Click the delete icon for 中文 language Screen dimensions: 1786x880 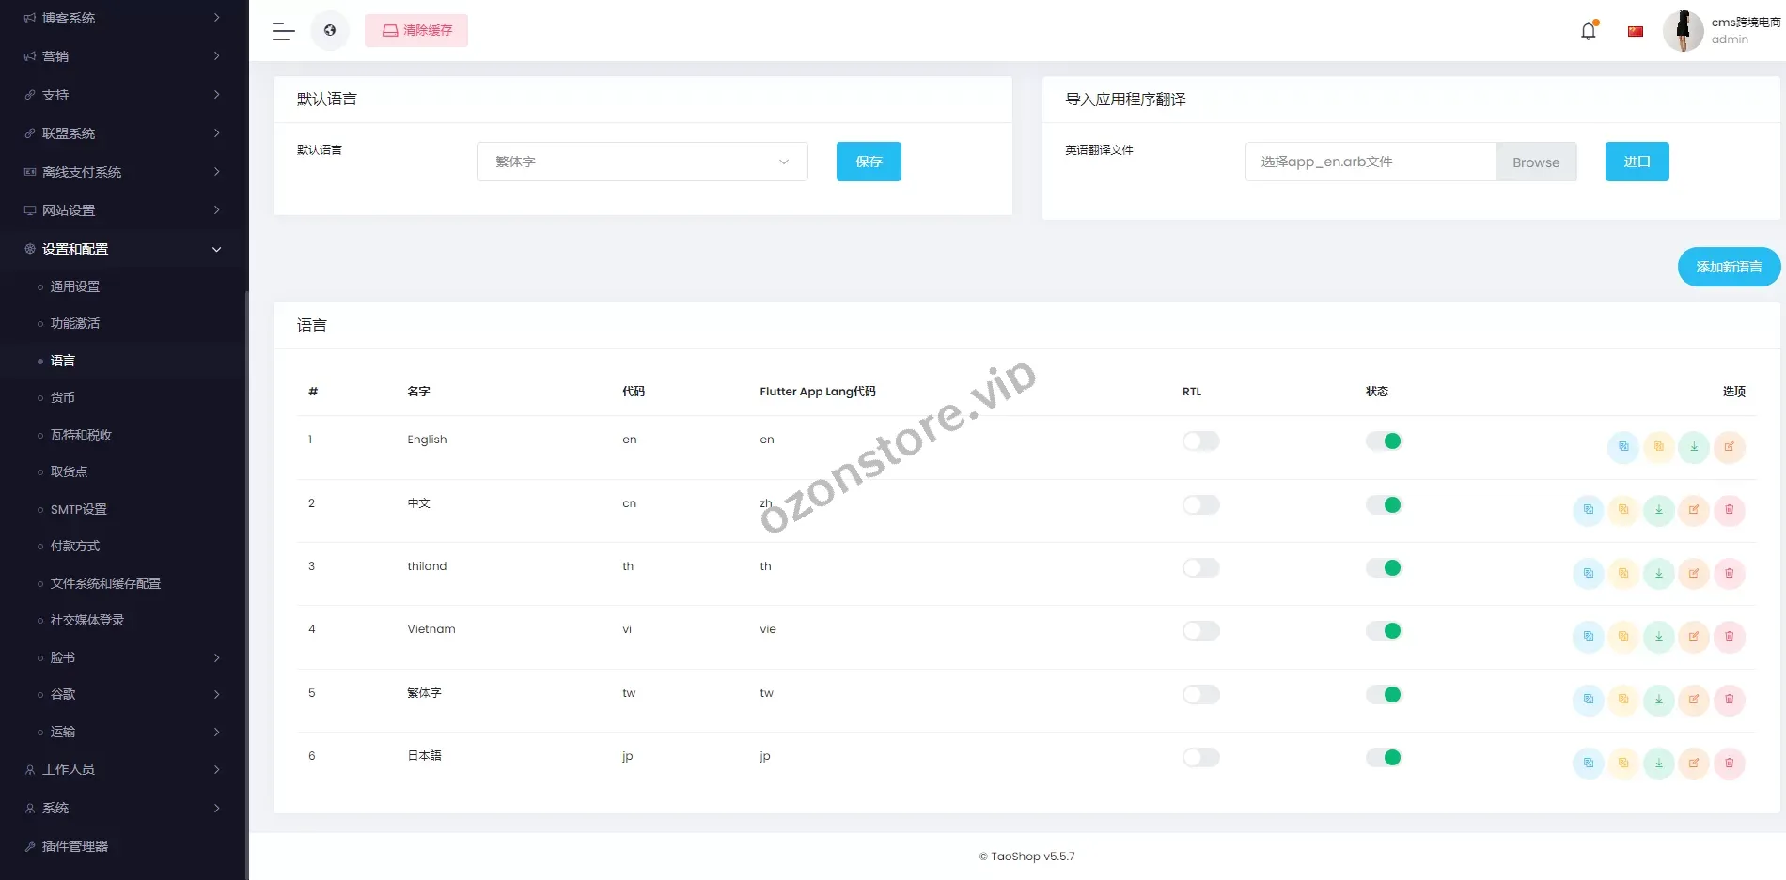point(1730,511)
